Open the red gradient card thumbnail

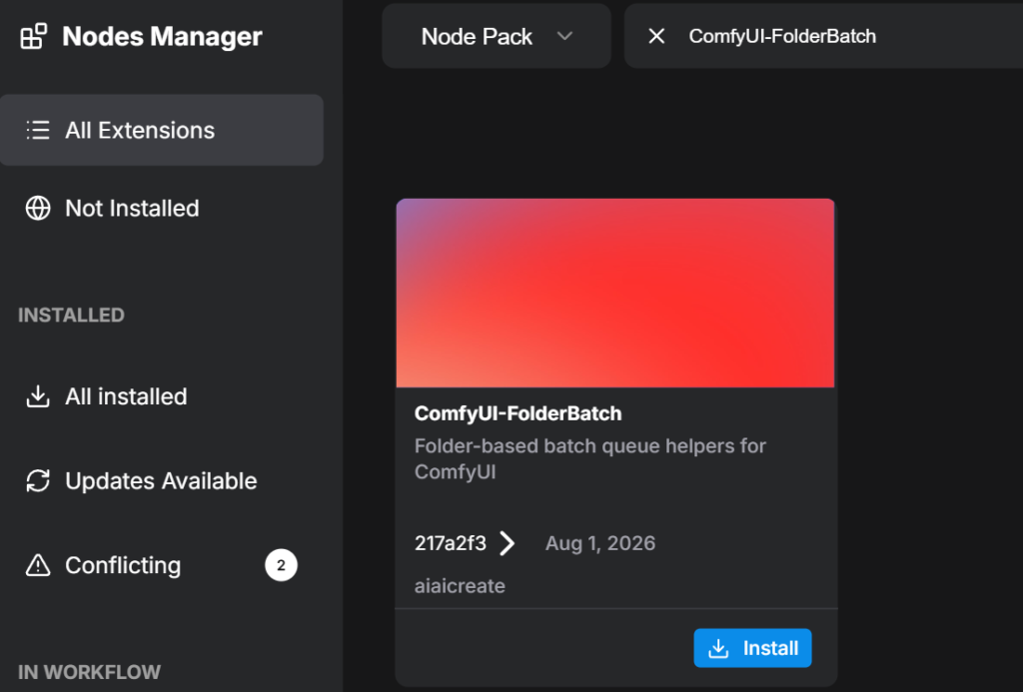click(x=615, y=293)
